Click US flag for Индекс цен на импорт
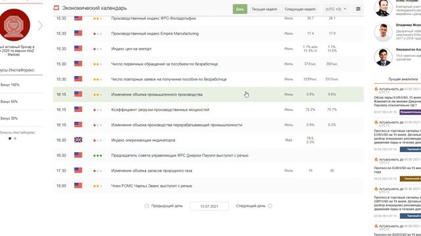Screen dimensions: 421x236 [x=78, y=49]
